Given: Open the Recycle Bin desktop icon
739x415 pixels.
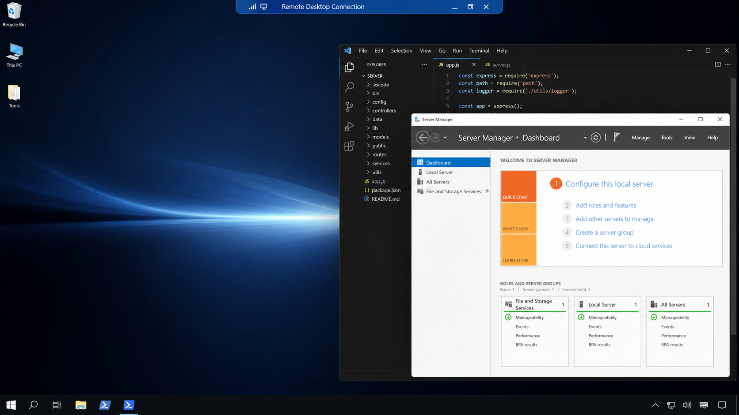Looking at the screenshot, I should pyautogui.click(x=14, y=15).
